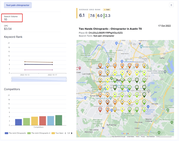The height and width of the screenshot is (141, 179).
Task: Click the dark green competitor bar
Action: pyautogui.click(x=59, y=120)
